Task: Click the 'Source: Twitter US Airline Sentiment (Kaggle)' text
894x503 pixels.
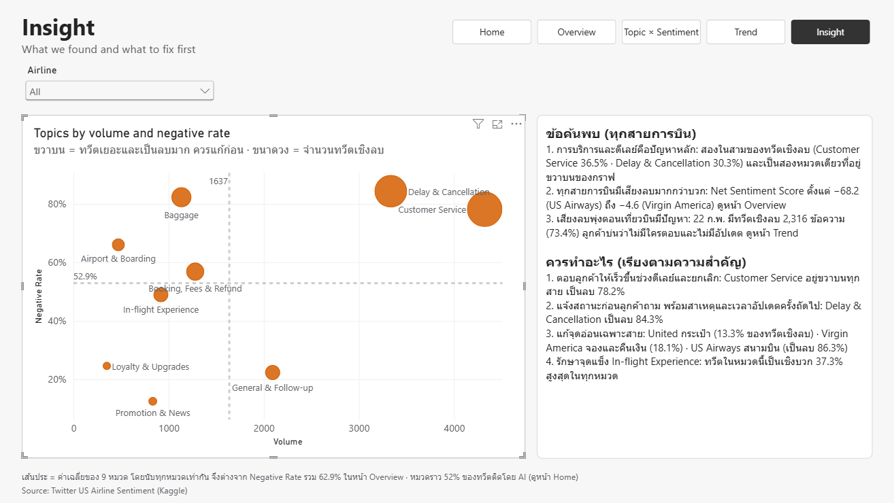Action: tap(104, 490)
